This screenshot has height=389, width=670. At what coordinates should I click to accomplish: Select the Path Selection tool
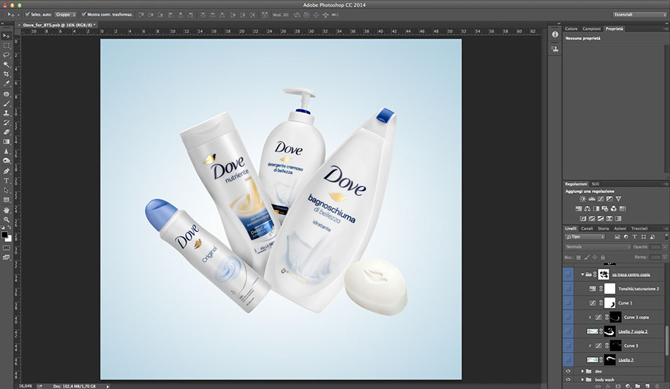[7, 190]
